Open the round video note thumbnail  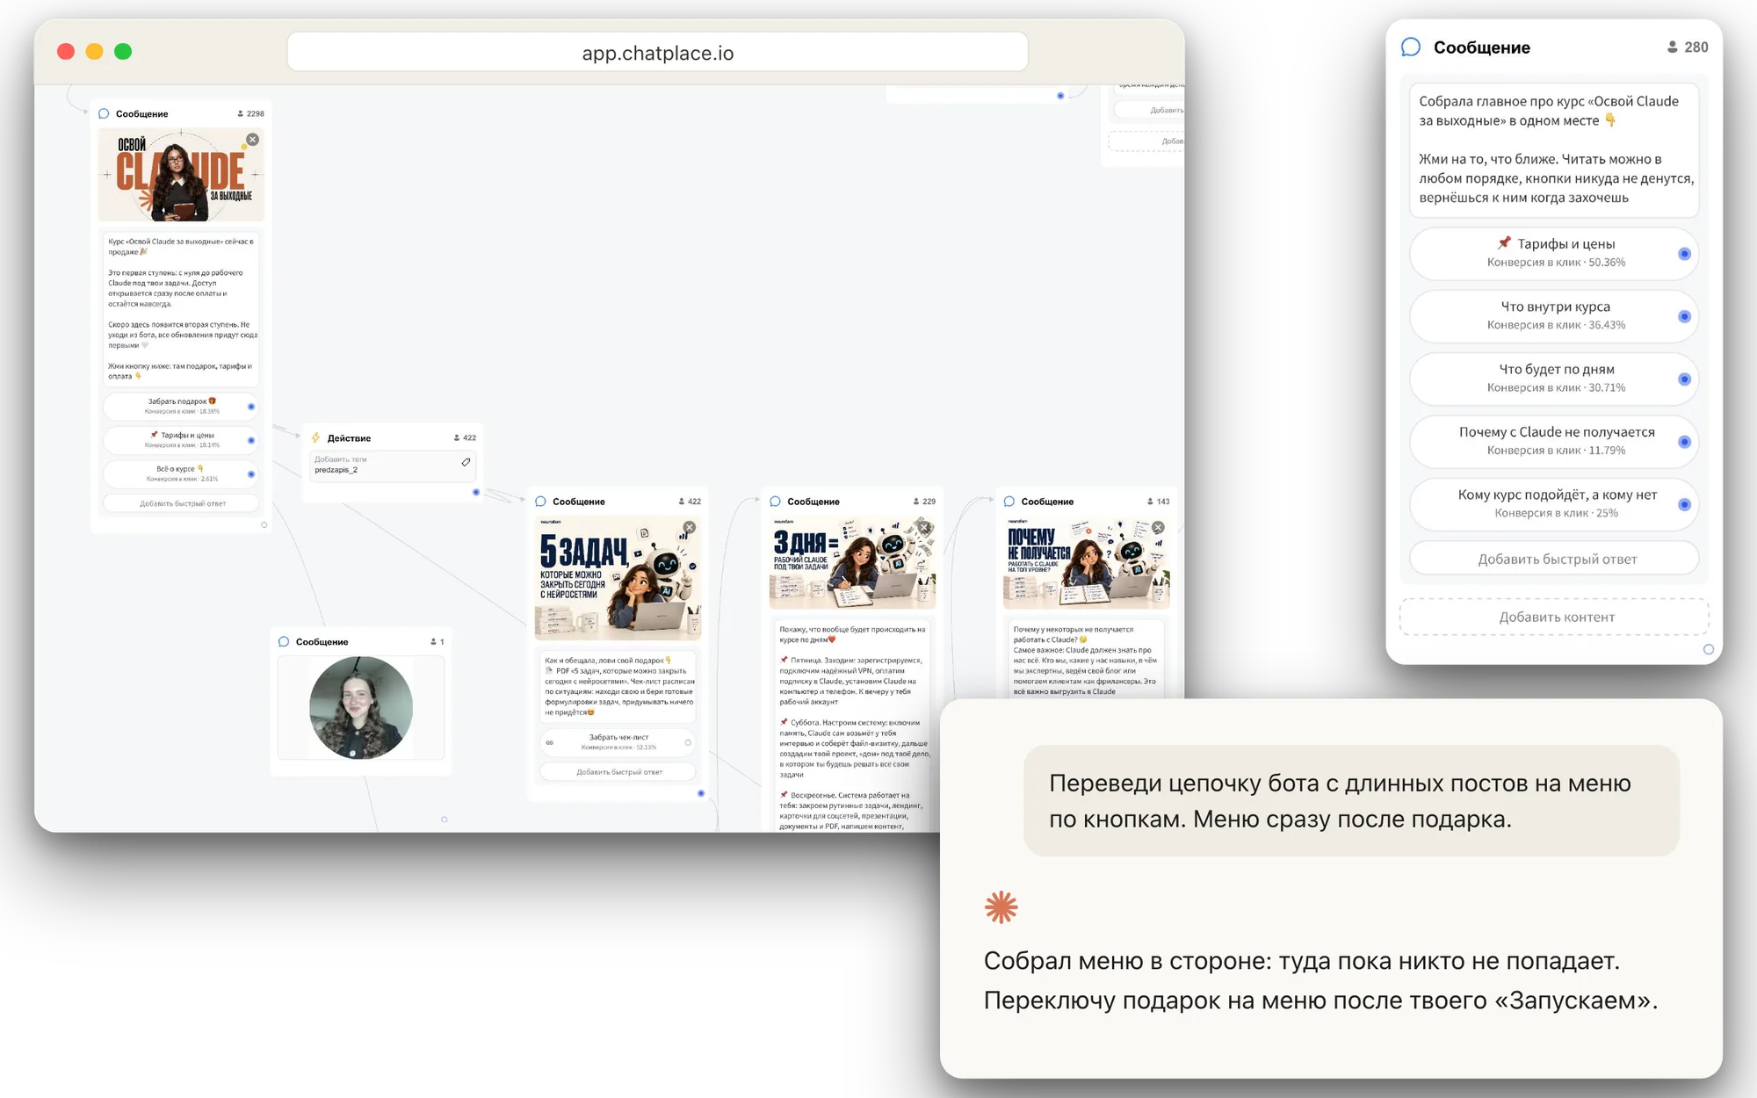tap(361, 707)
